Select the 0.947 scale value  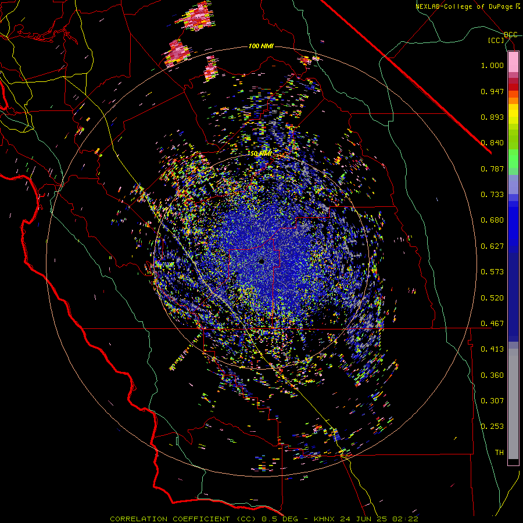click(492, 91)
